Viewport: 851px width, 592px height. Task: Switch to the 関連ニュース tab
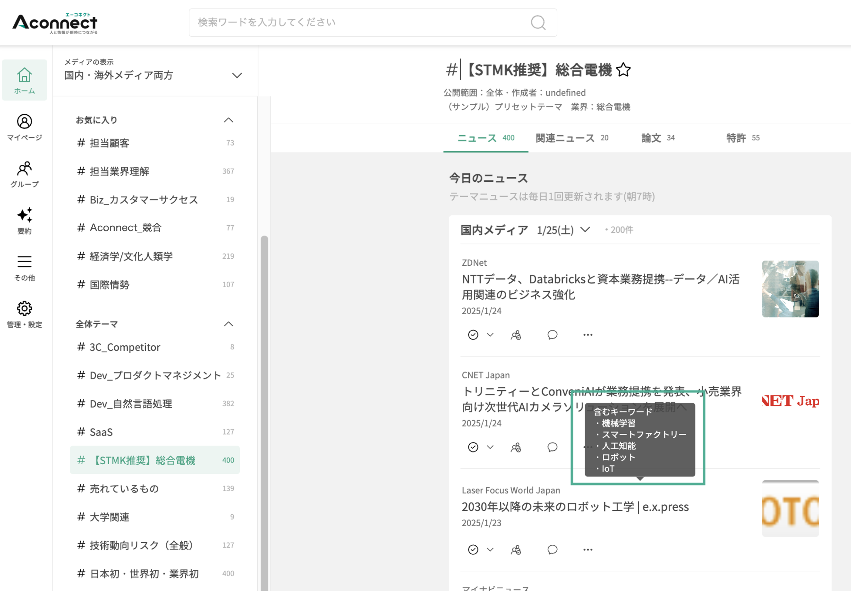572,138
